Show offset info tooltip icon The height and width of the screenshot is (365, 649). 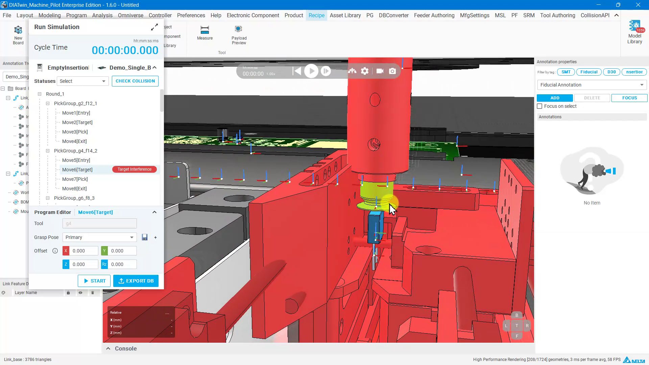(x=55, y=251)
